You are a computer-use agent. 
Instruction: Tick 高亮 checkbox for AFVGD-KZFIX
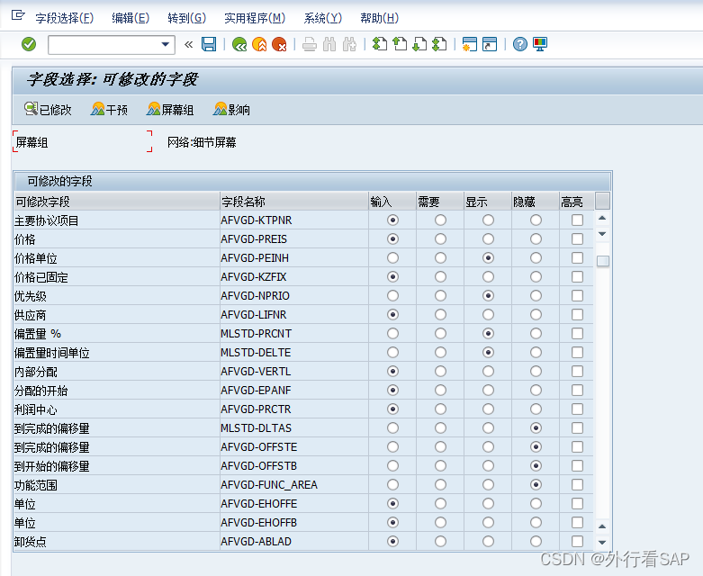click(x=578, y=277)
